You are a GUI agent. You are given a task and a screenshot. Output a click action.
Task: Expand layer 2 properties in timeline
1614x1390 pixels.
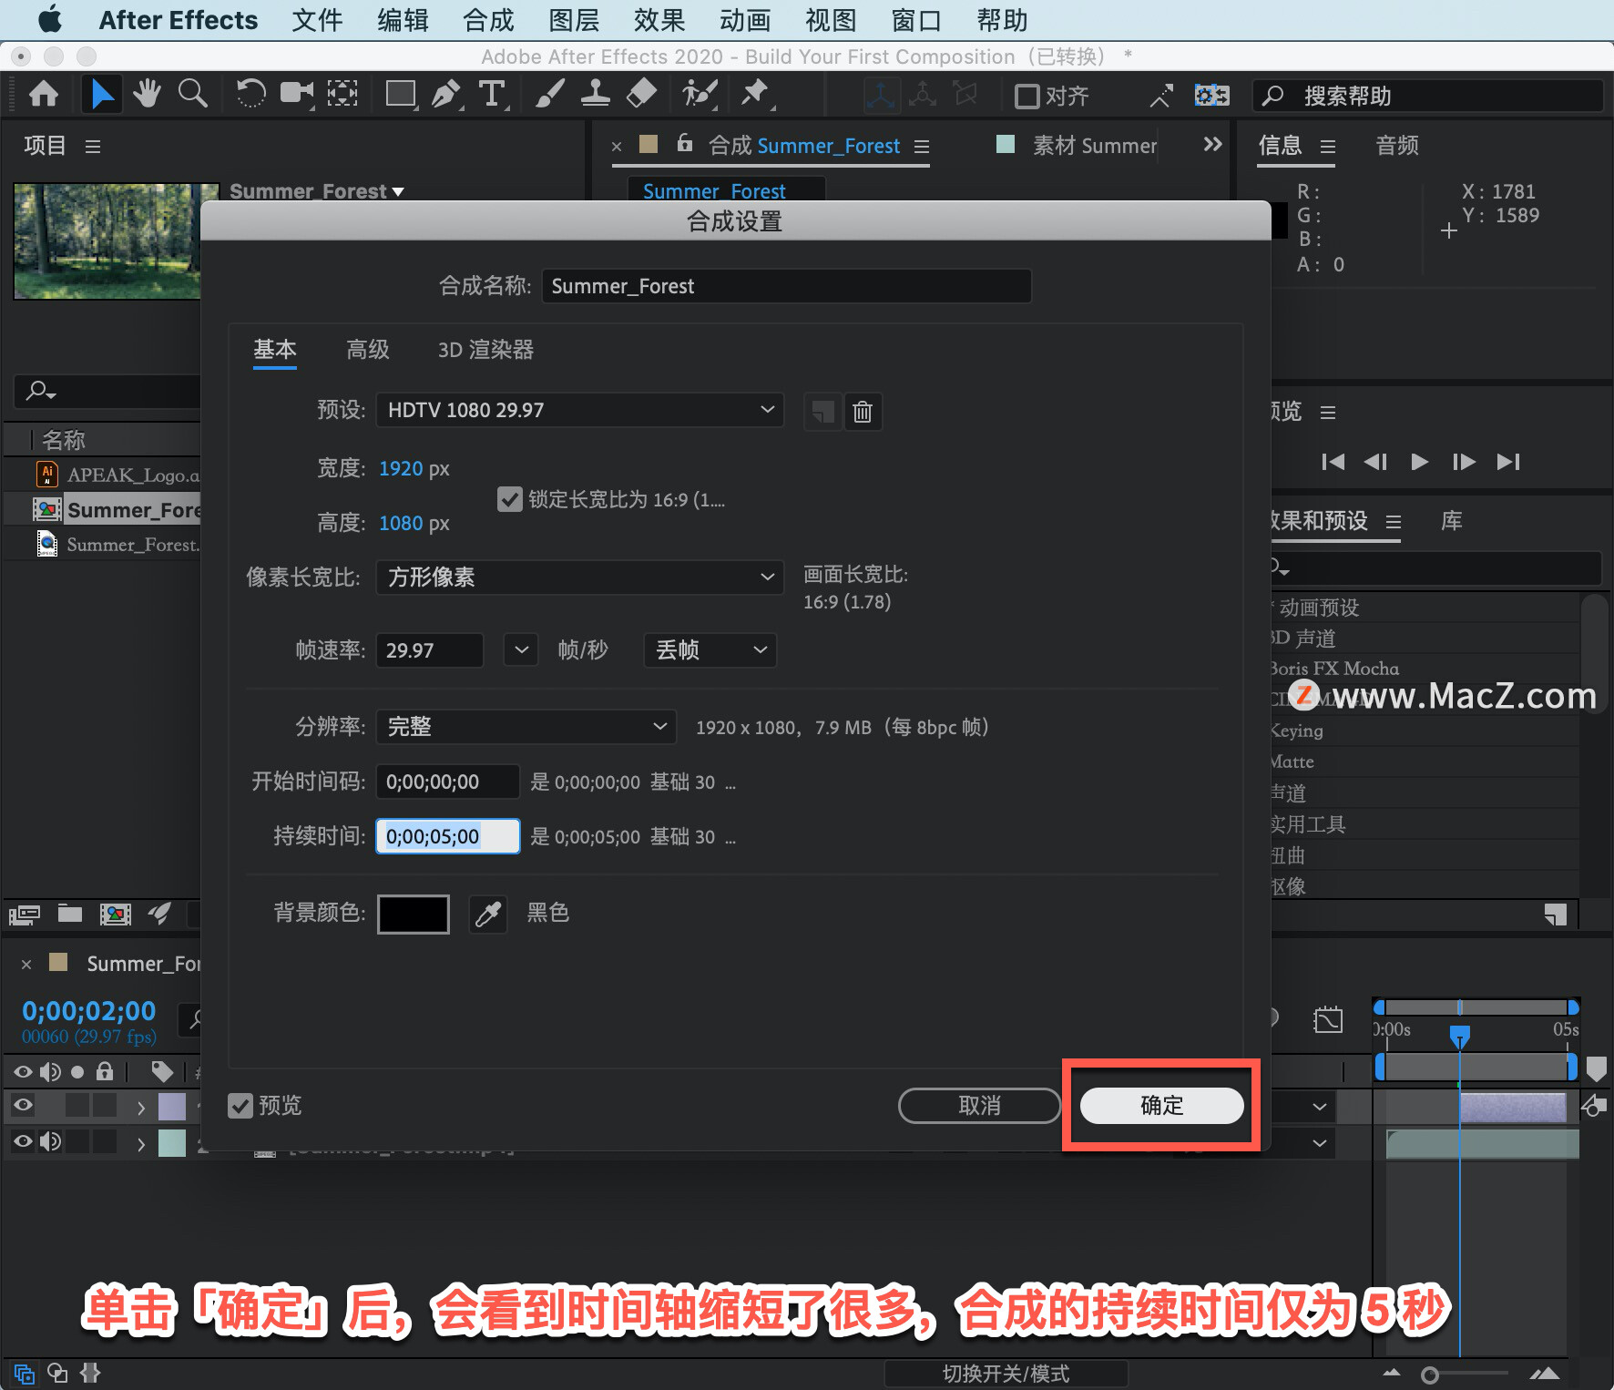tap(141, 1143)
